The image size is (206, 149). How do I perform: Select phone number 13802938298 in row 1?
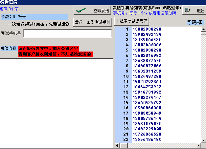147,29
